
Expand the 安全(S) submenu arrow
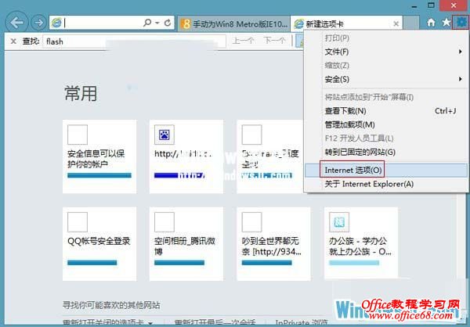[460, 79]
